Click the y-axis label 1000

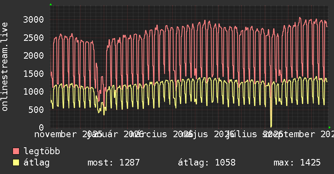coord(34,92)
